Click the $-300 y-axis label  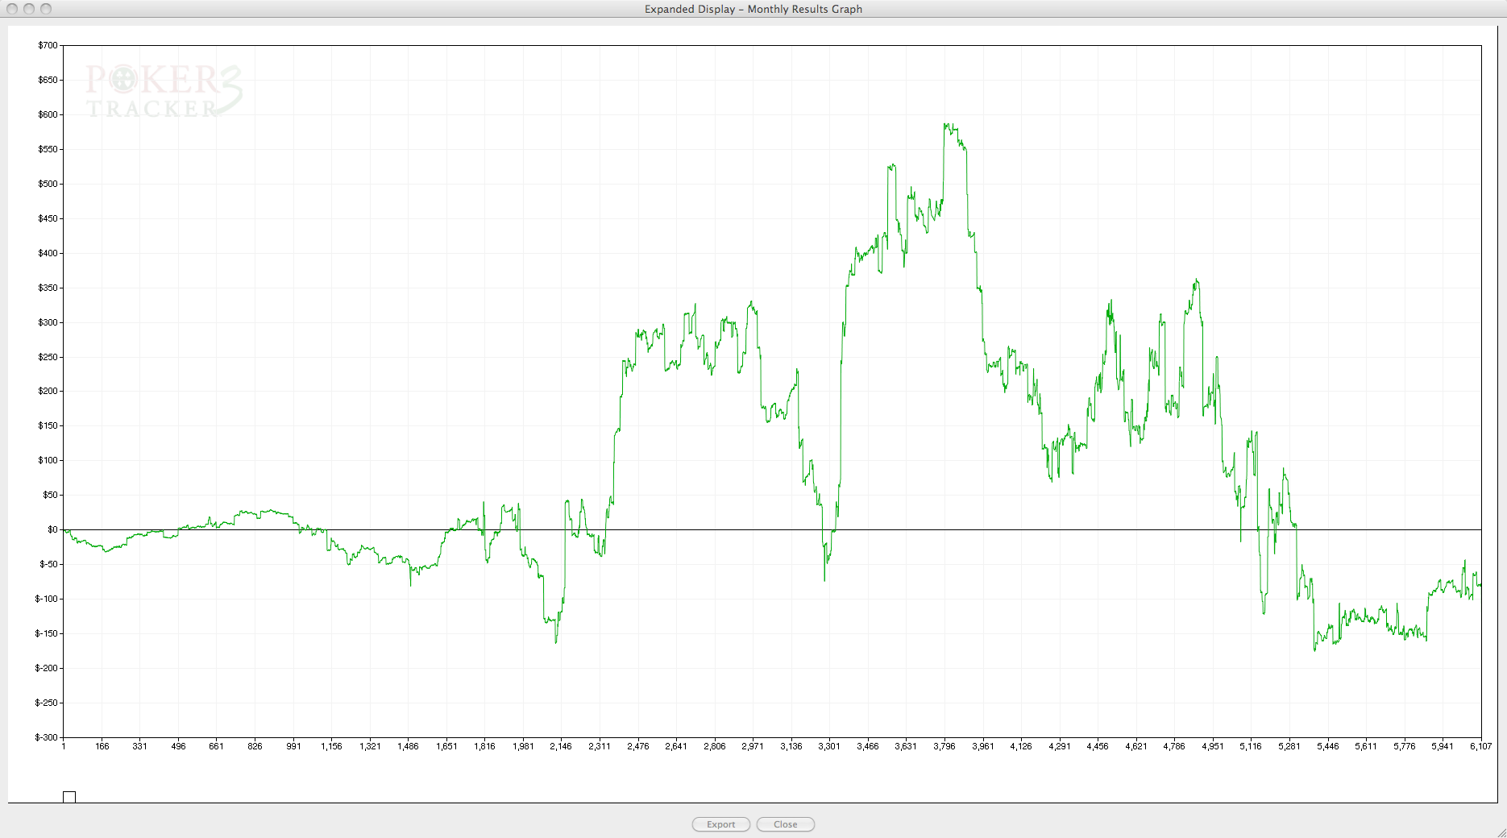point(46,737)
